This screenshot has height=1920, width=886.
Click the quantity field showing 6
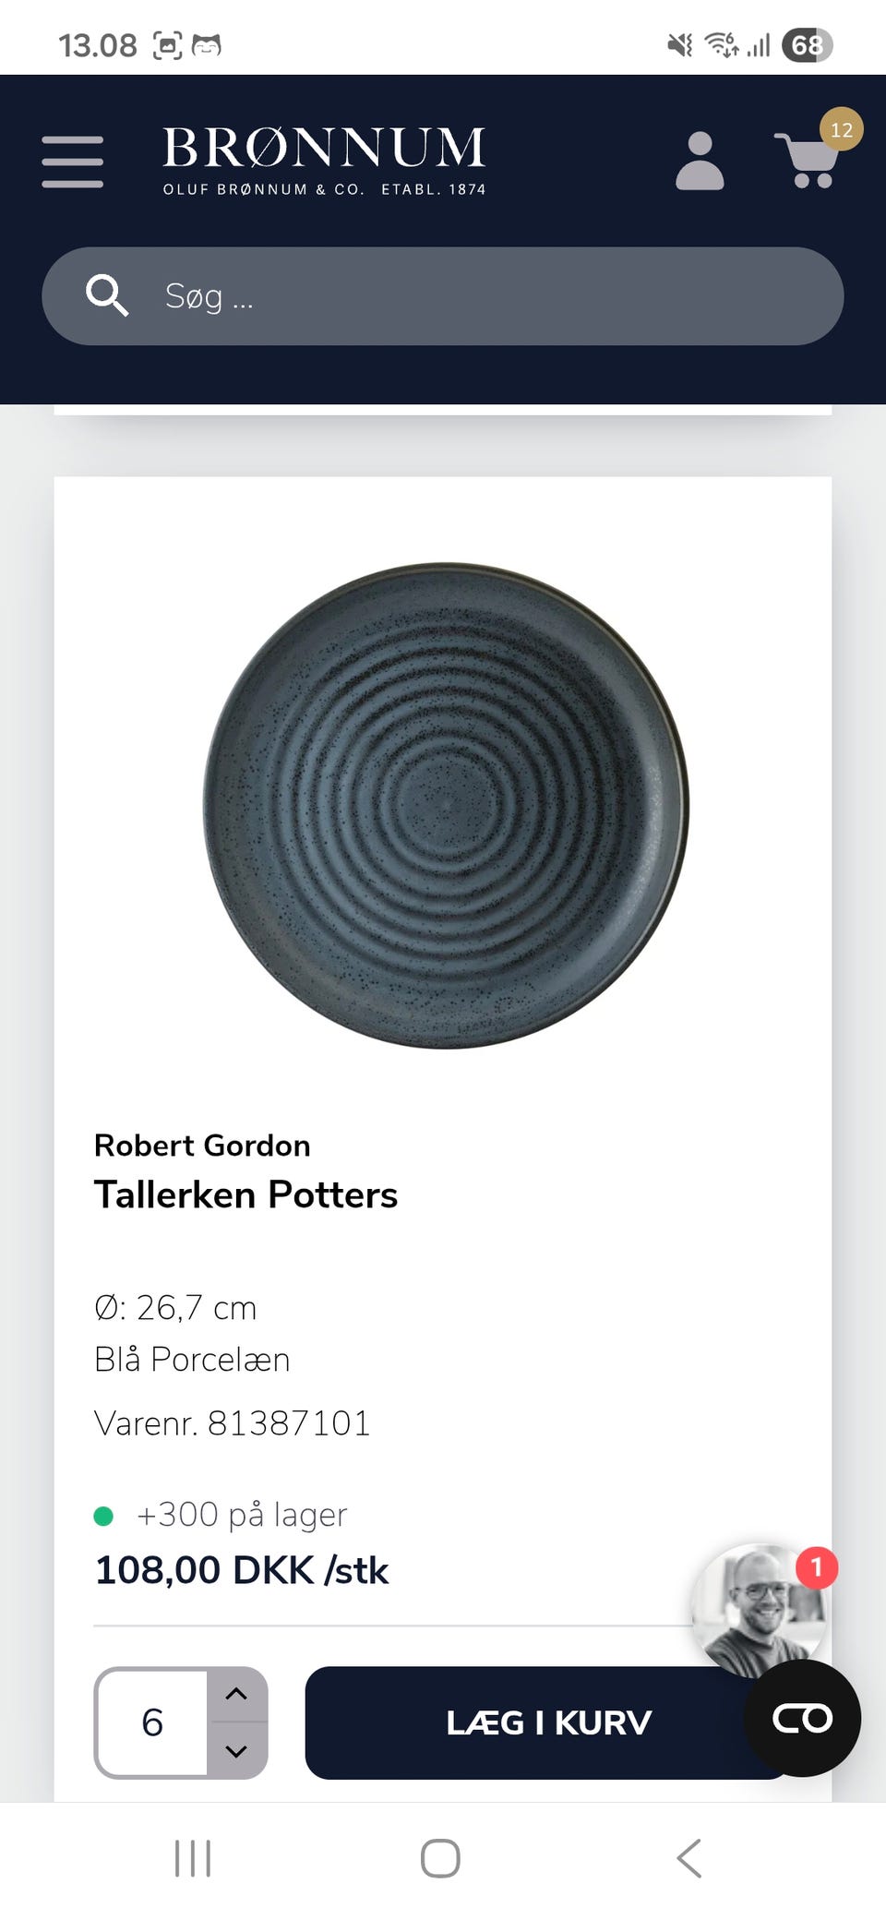[x=153, y=1722]
